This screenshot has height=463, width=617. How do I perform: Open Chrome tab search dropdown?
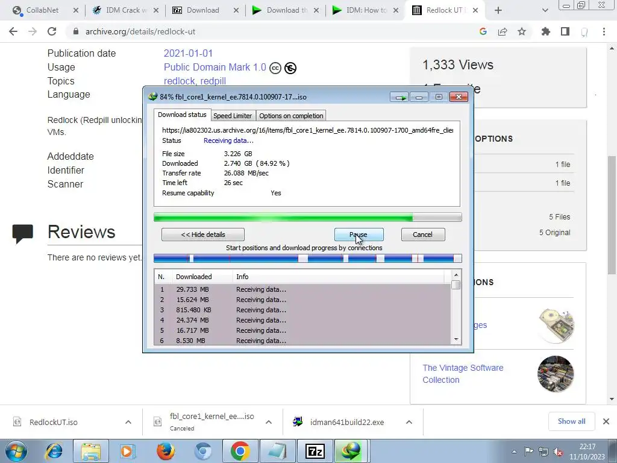[x=545, y=11]
